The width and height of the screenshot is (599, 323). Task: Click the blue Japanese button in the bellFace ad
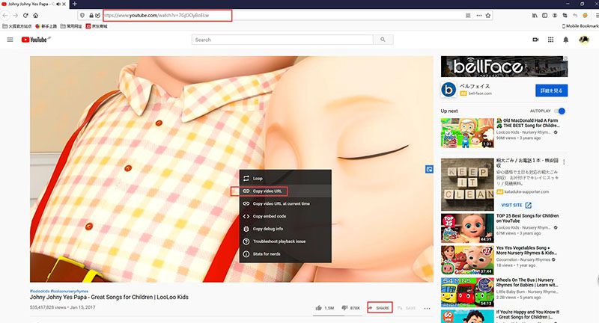point(551,90)
